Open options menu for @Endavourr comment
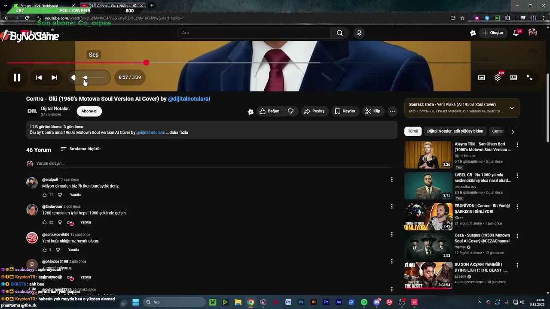The image size is (550, 309). coord(391,206)
